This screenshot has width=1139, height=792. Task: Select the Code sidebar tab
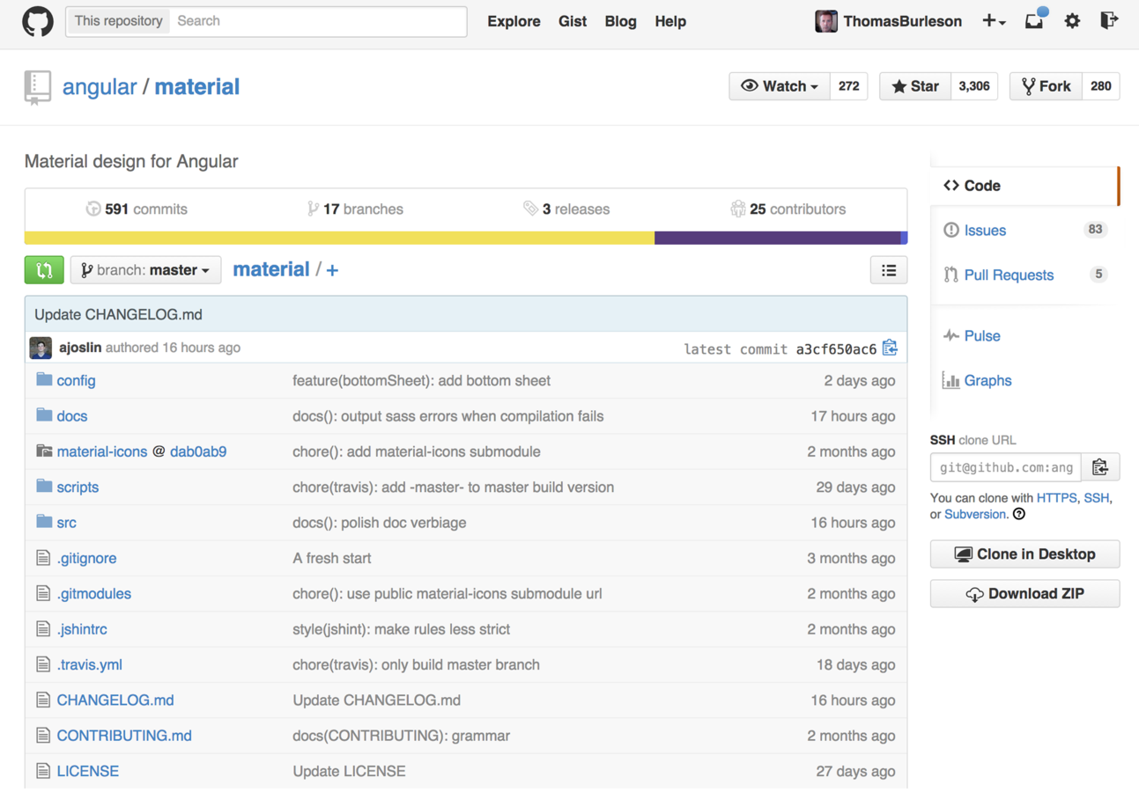[x=1024, y=186]
